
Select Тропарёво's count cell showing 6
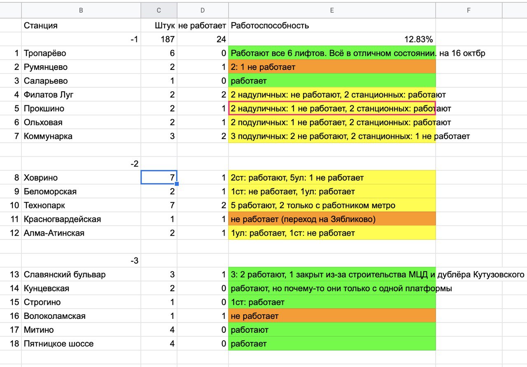159,53
